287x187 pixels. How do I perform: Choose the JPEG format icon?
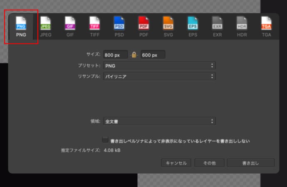(x=45, y=26)
